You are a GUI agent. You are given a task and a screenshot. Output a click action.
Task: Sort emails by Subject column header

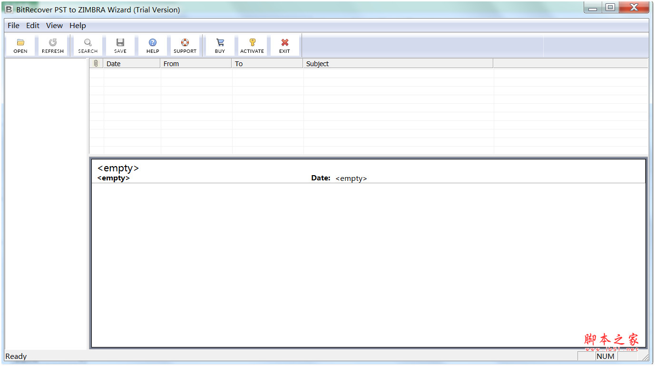[x=398, y=64]
